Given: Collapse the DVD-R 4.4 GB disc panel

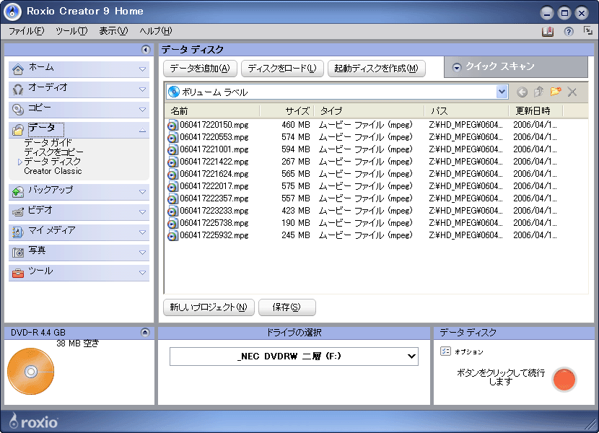Looking at the screenshot, I should pyautogui.click(x=145, y=332).
